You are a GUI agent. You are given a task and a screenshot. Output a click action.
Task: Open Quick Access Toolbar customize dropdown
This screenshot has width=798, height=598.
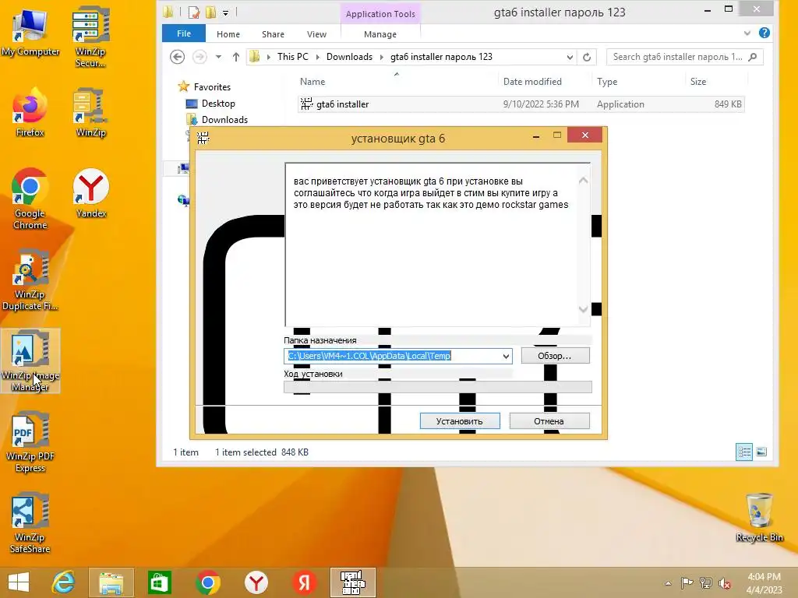225,12
